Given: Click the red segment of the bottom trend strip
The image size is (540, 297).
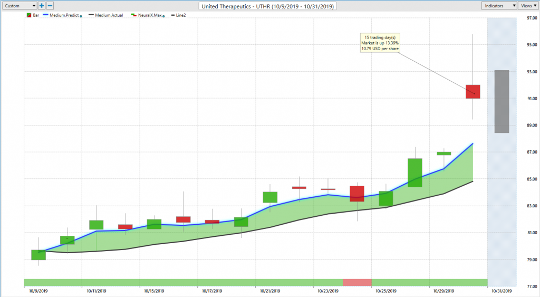Looking at the screenshot, I should (357, 283).
